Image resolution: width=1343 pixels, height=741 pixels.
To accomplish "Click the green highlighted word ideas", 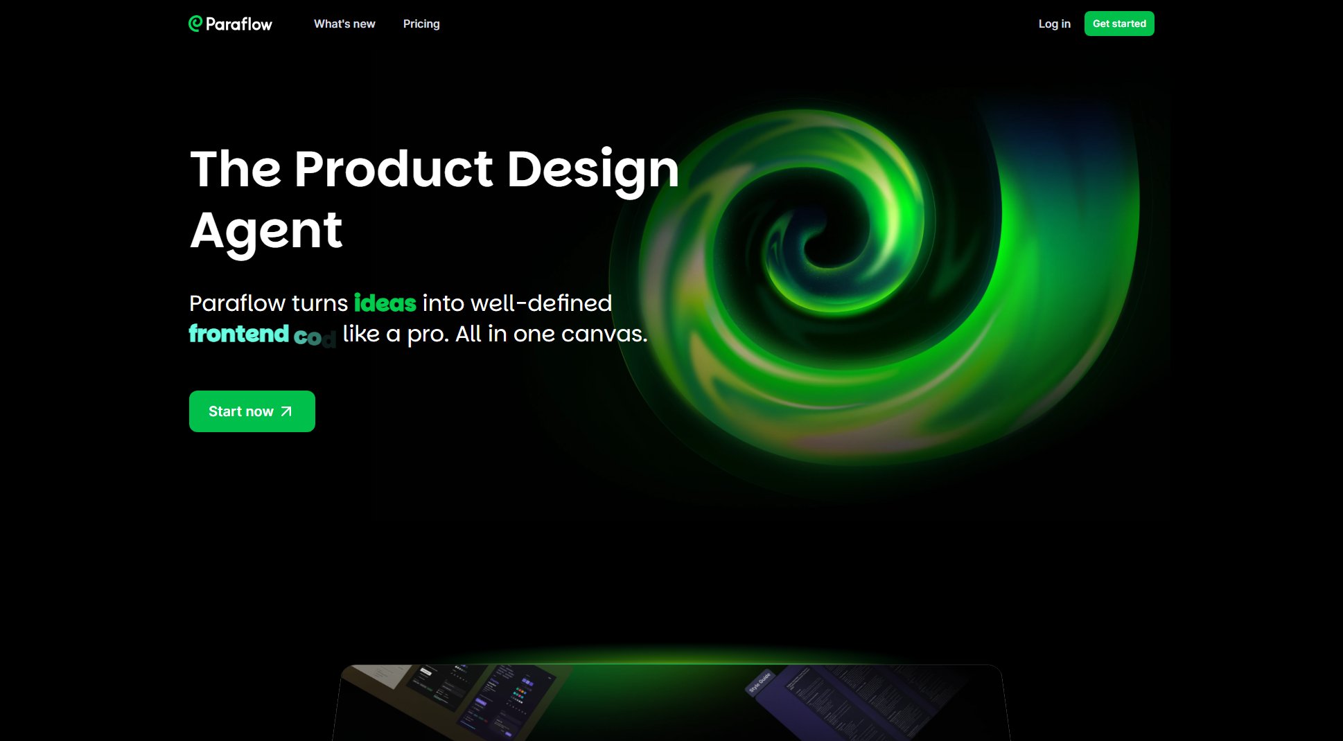I will click(x=385, y=303).
